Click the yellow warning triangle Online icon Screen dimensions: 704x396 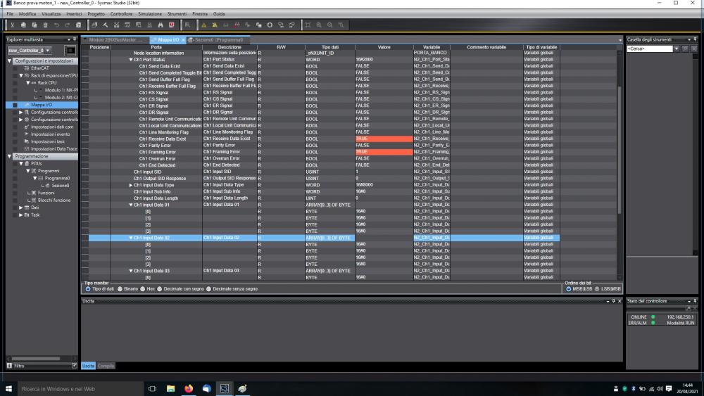pyautogui.click(x=204, y=25)
